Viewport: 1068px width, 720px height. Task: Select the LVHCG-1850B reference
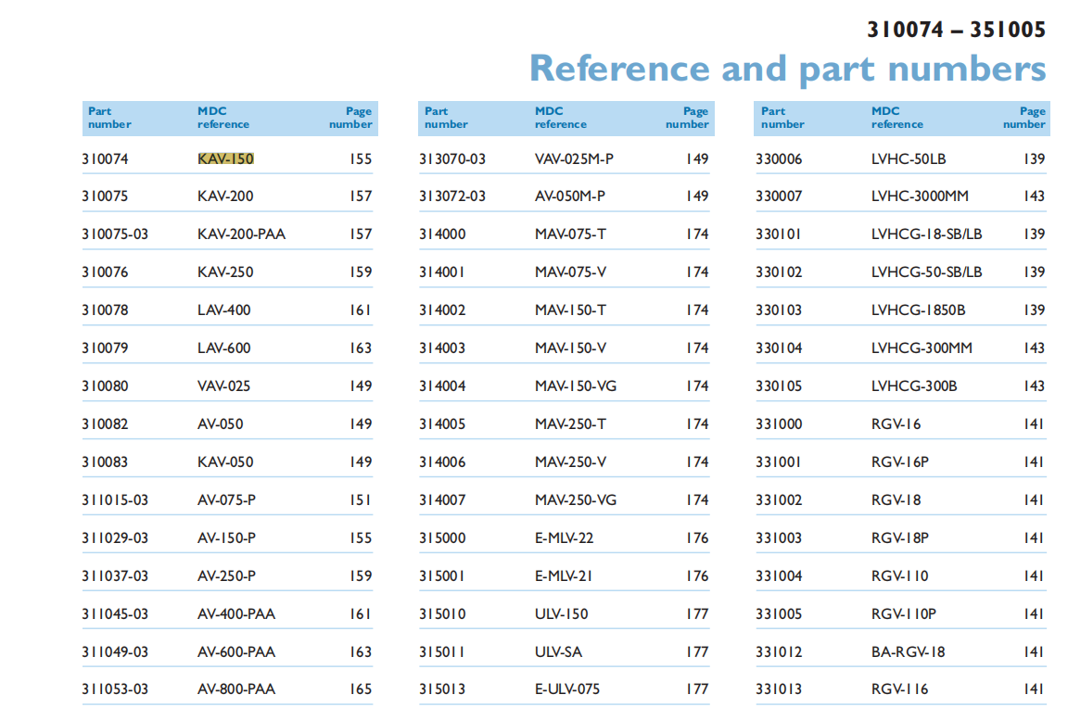click(x=918, y=310)
